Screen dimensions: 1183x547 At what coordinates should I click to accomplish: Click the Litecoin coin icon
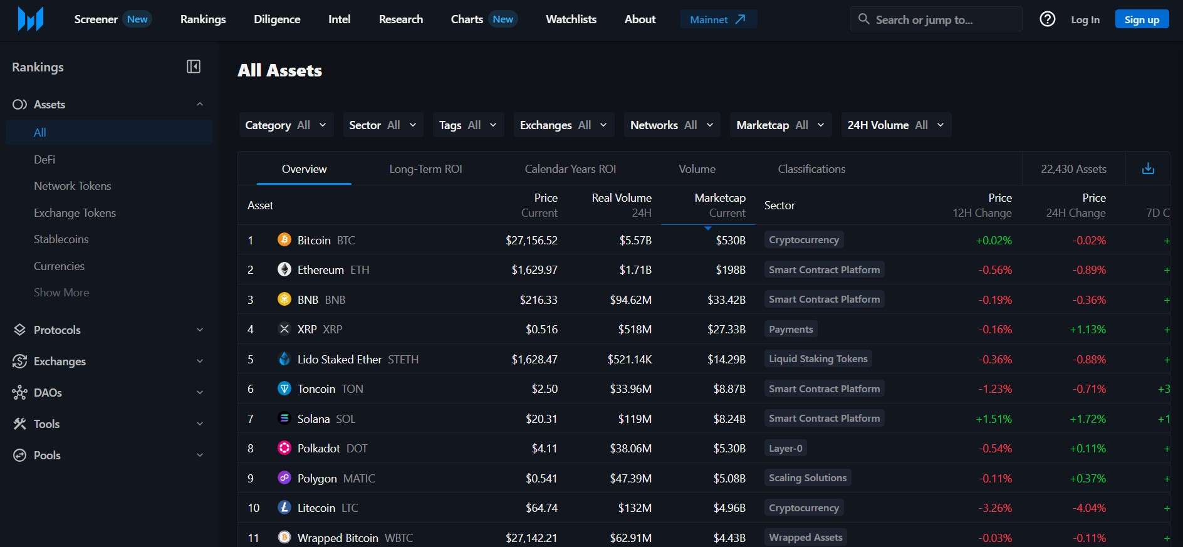(x=284, y=508)
